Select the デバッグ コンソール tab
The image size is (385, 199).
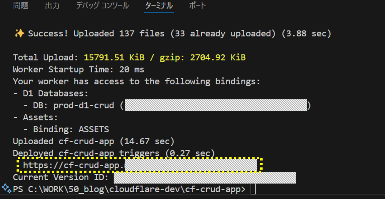pyautogui.click(x=103, y=6)
